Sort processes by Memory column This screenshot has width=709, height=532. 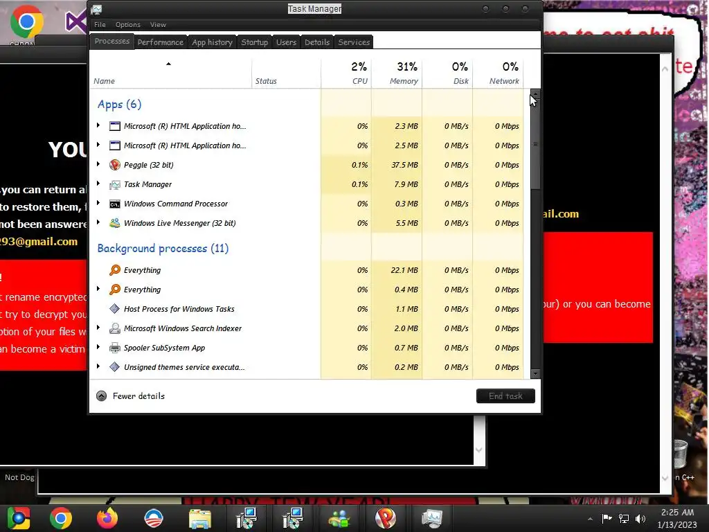[x=397, y=72]
